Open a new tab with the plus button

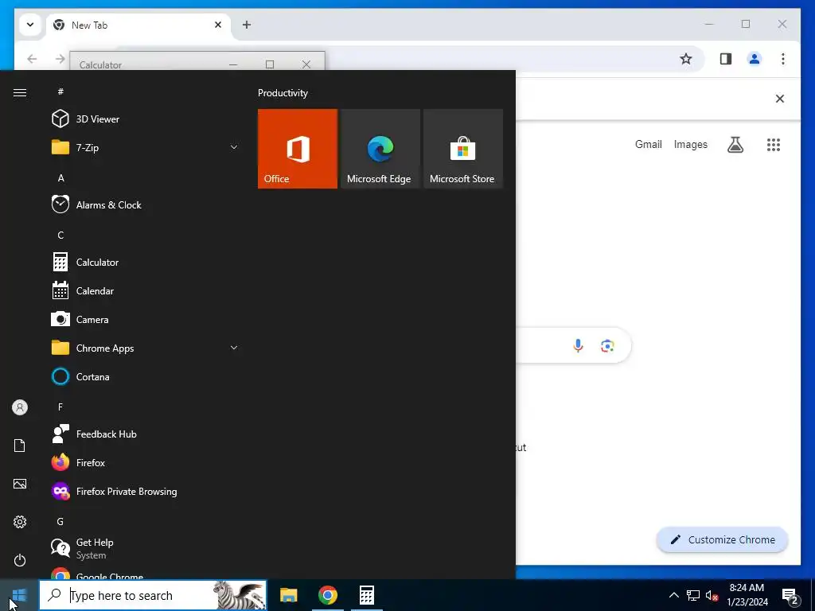[x=247, y=25]
